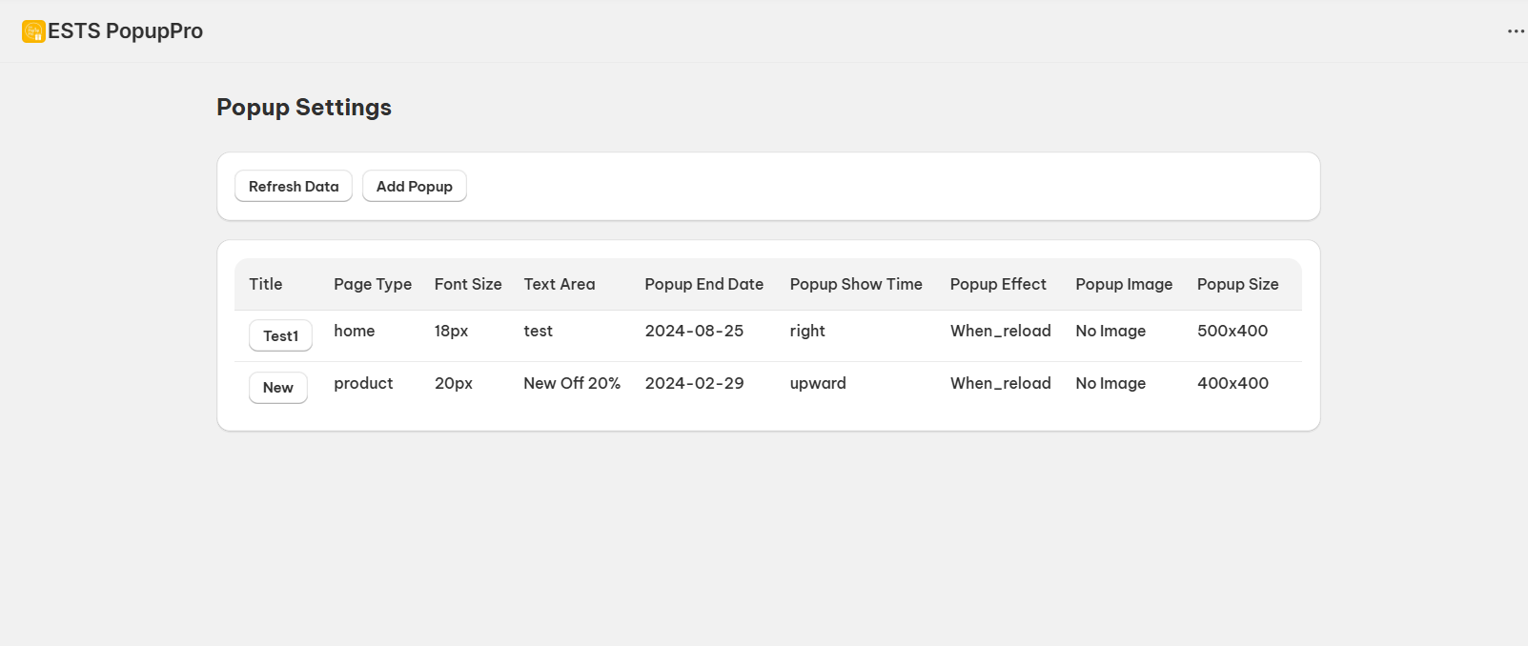Viewport: 1528px width, 646px height.
Task: Click the Refresh Data button
Action: tap(294, 187)
